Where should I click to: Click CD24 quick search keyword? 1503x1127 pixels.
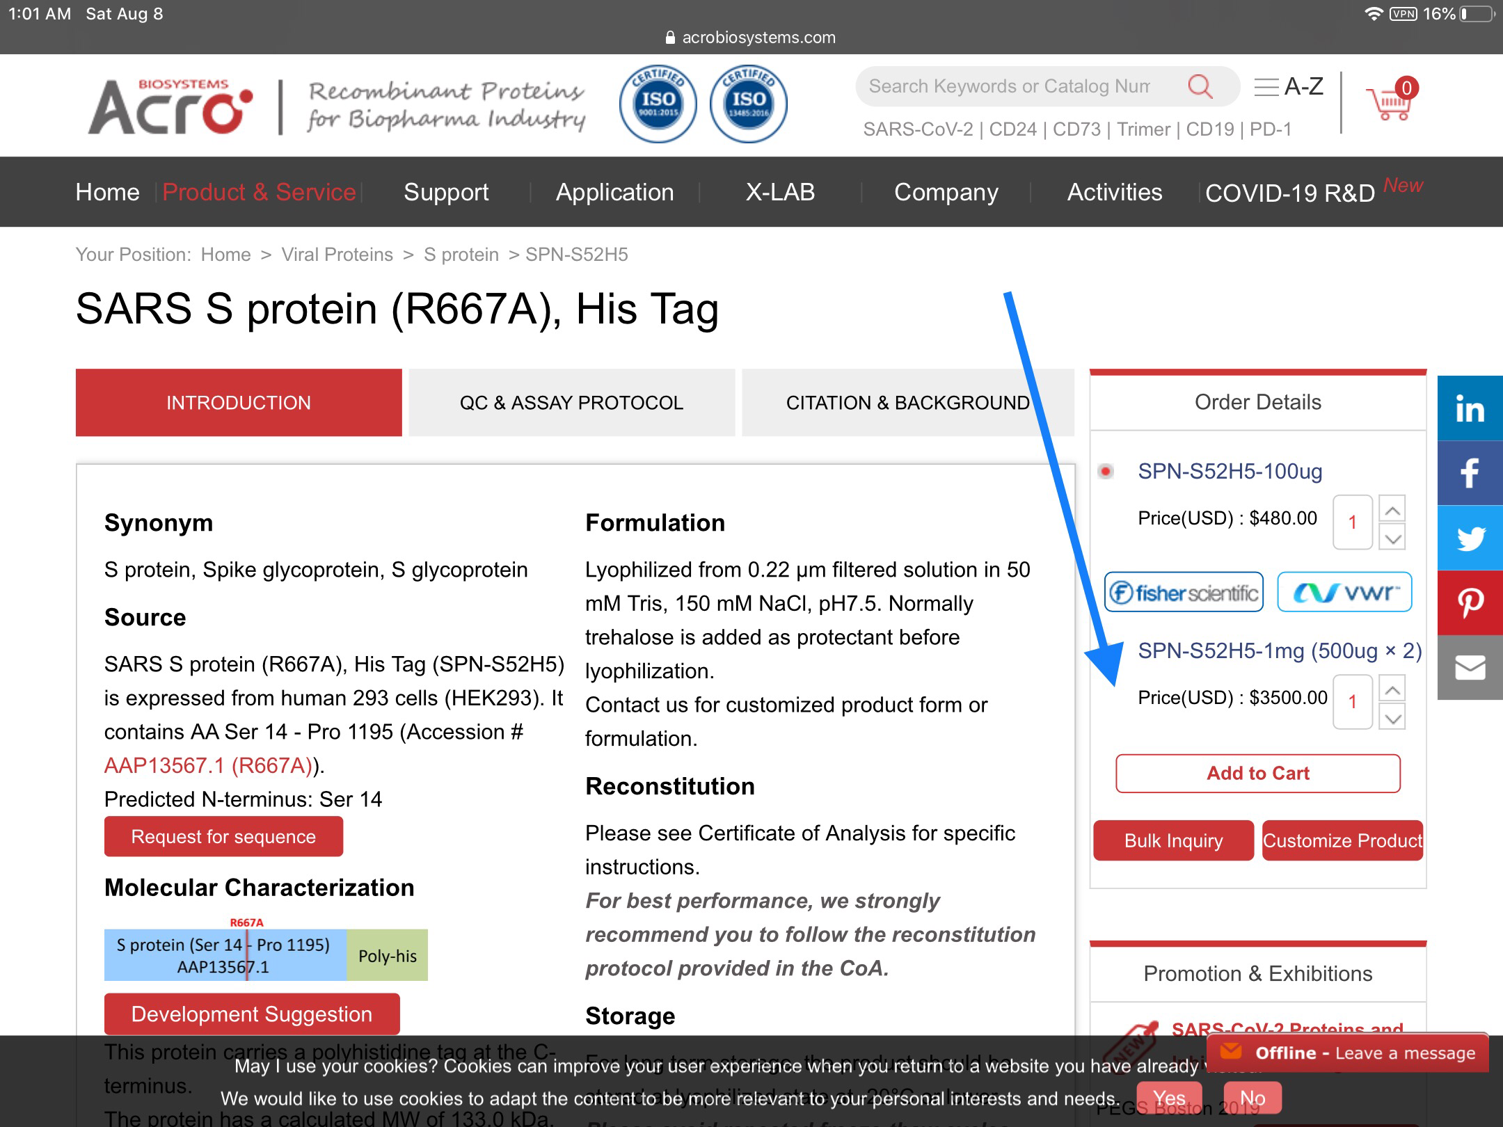click(1012, 129)
